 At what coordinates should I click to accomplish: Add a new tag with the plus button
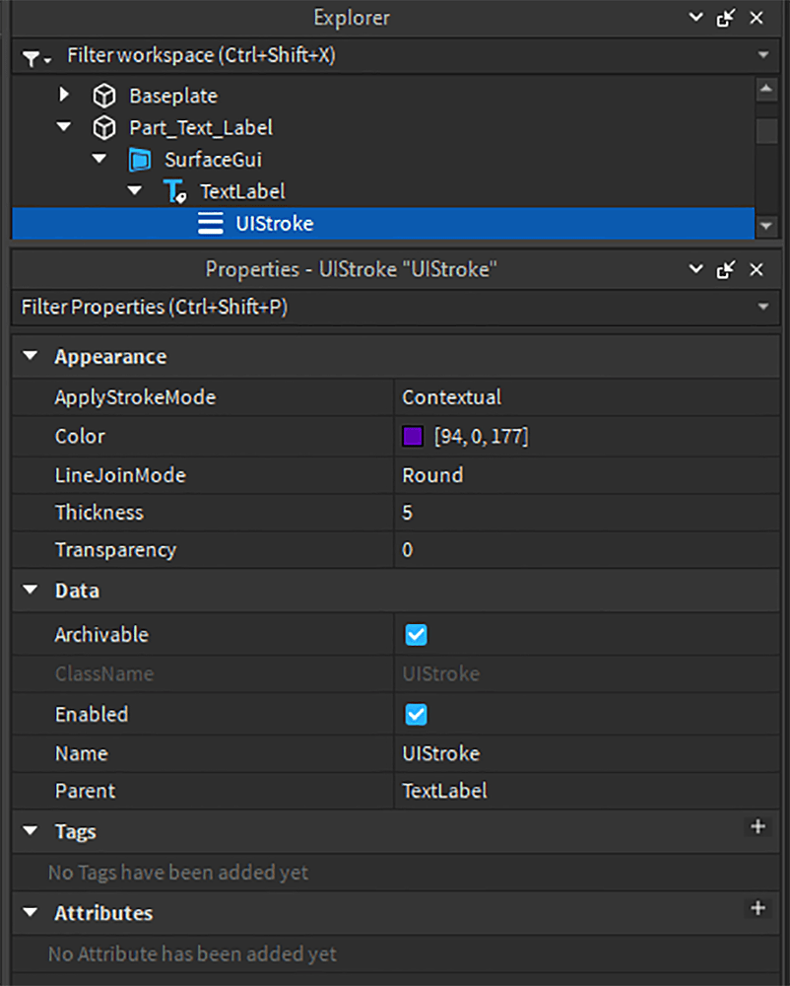[x=757, y=826]
